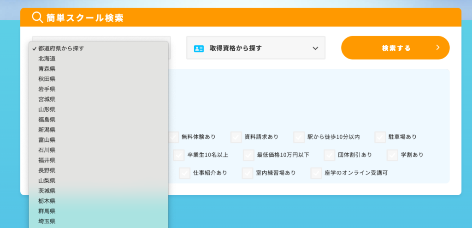Image resolution: width=472 pixels, height=228 pixels.
Task: Tick the 駐車場あり checkbox
Action: click(380, 137)
